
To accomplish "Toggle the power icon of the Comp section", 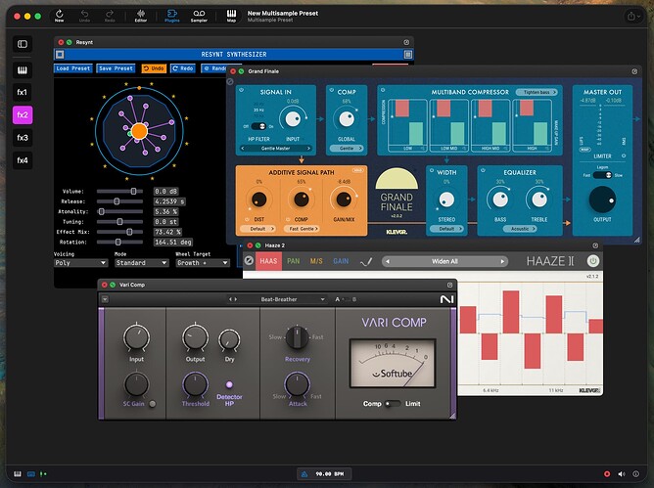I will pos(332,90).
